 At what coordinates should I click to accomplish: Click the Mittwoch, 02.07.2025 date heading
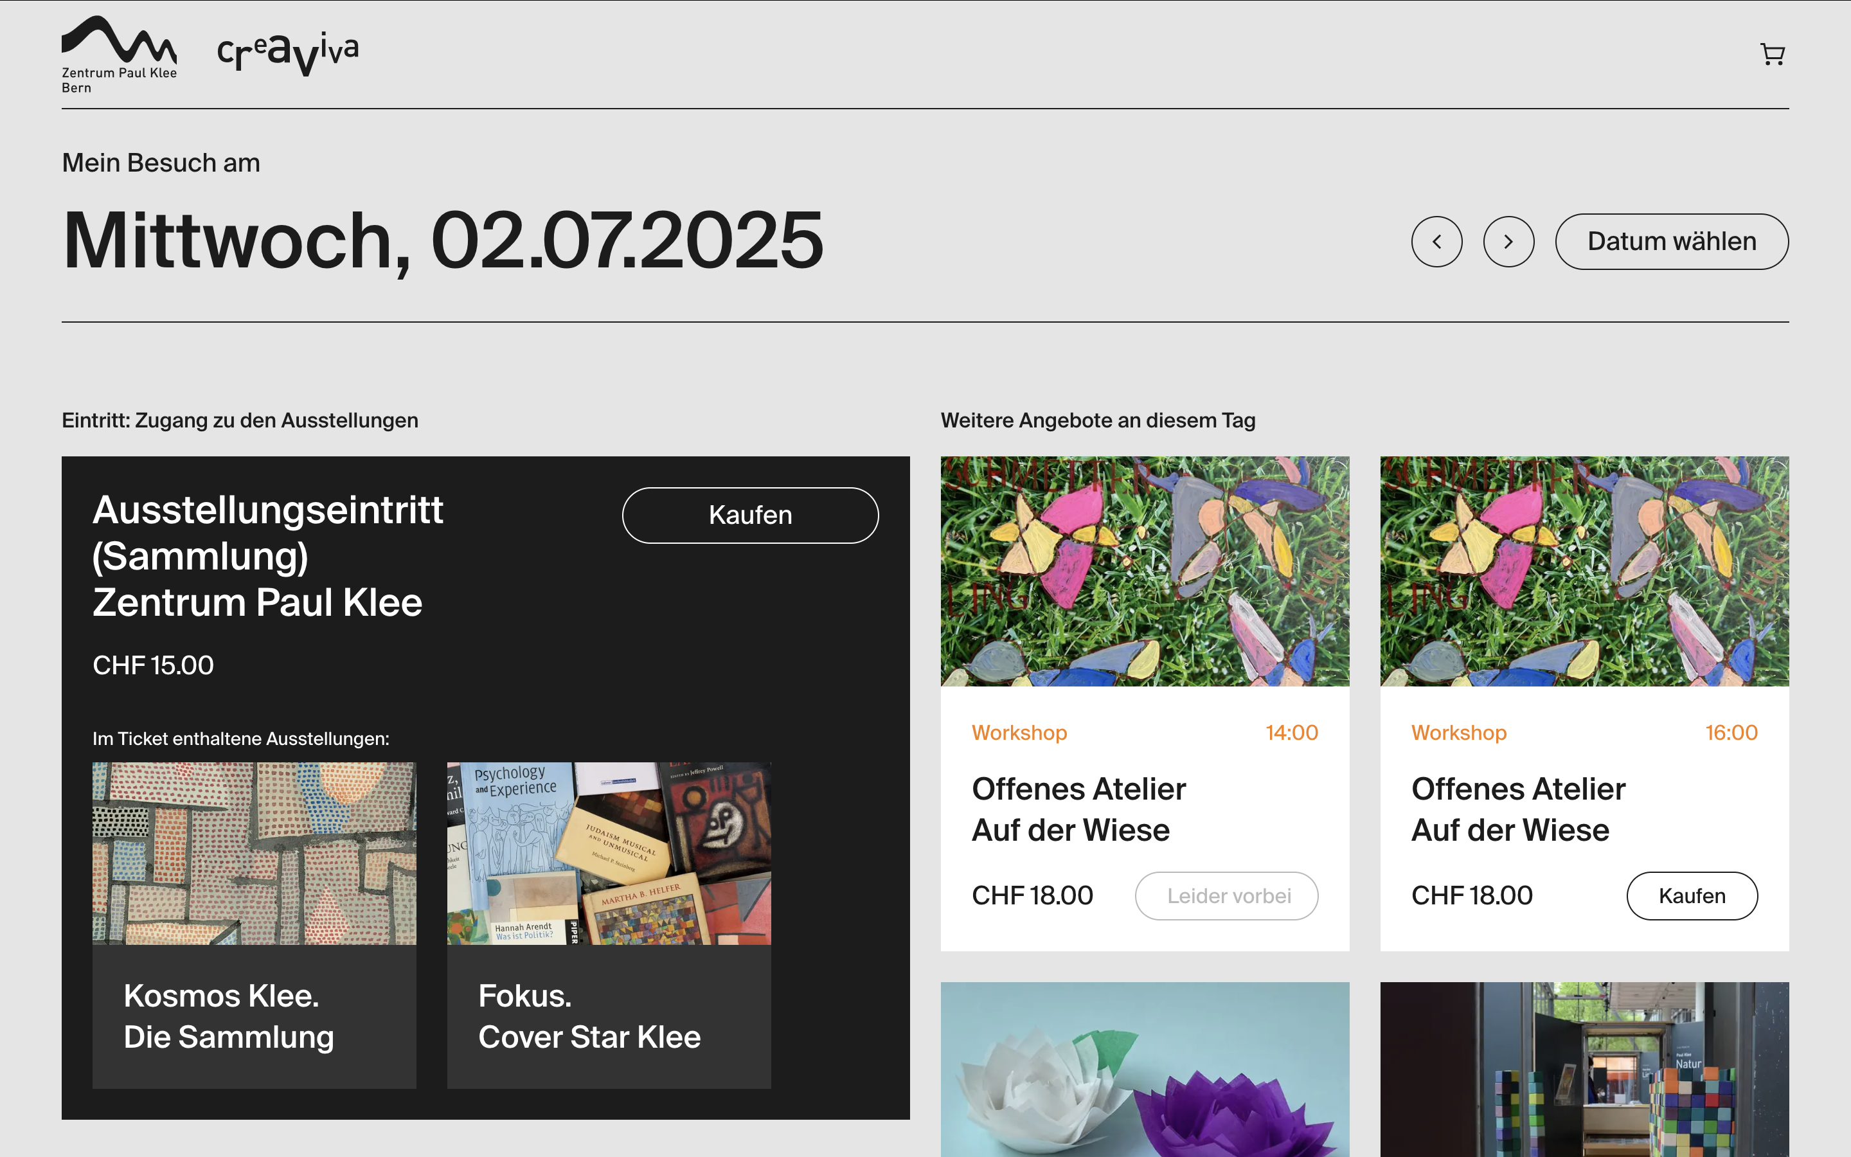point(442,240)
